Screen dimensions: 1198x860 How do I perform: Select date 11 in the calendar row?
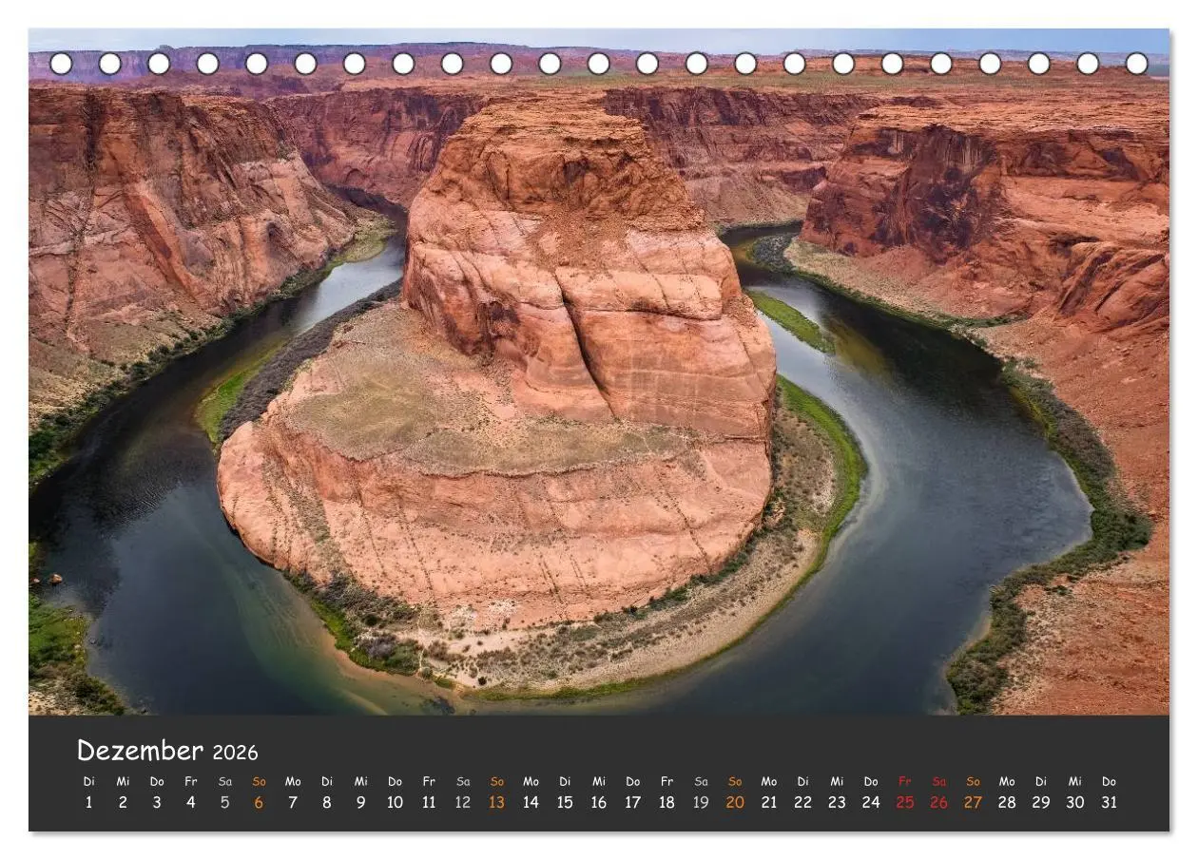point(429,802)
